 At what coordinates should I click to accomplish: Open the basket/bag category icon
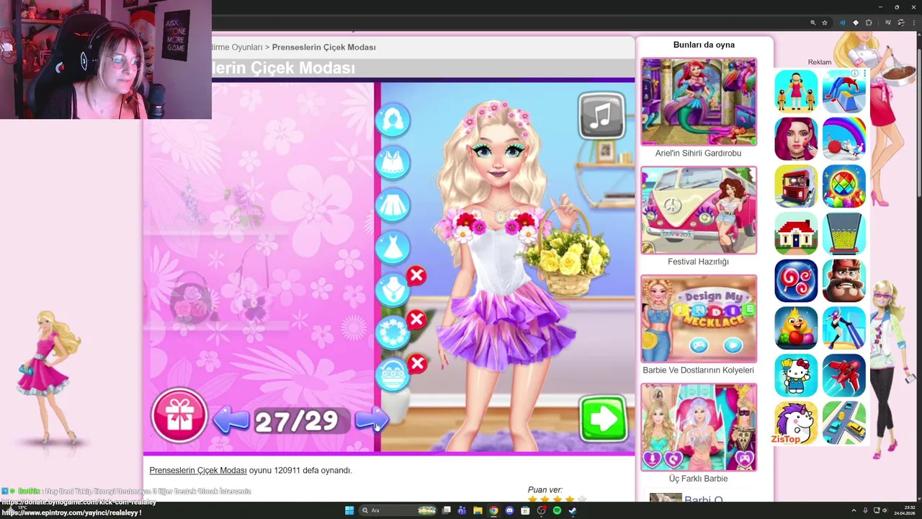click(393, 375)
